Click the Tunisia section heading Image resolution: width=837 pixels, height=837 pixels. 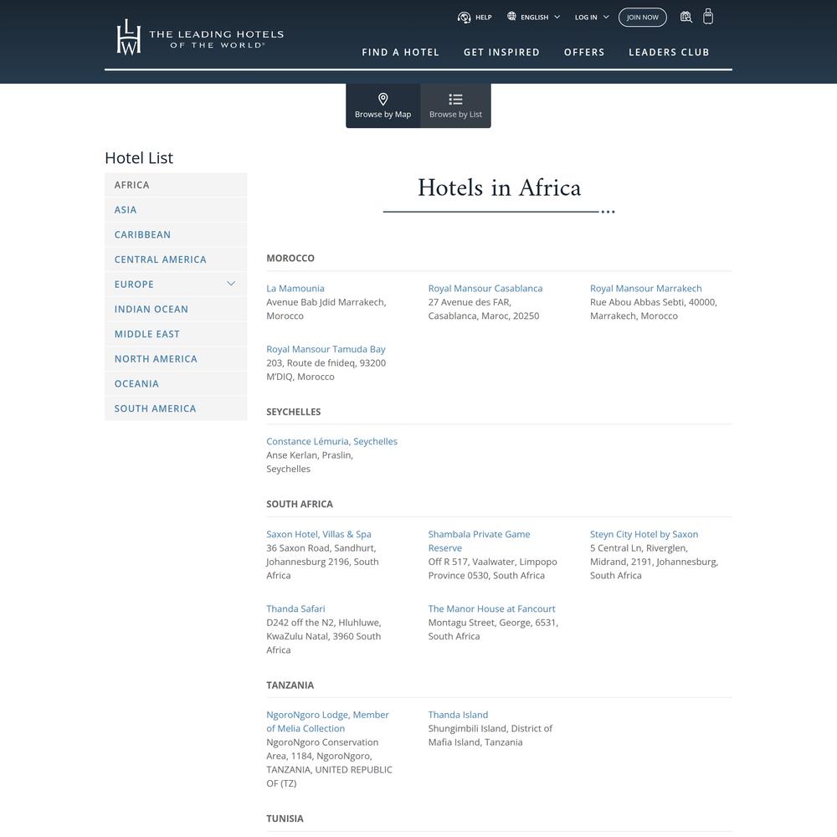tap(285, 819)
